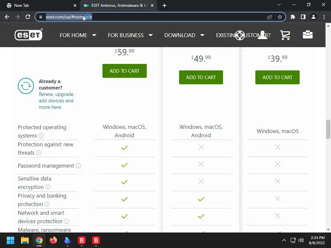This screenshot has width=331, height=248.
Task: Reload the ESET page
Action: [28, 17]
